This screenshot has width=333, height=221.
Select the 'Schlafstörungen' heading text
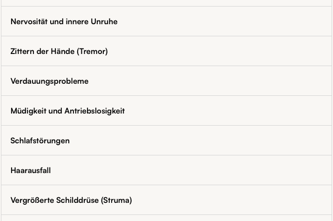pyautogui.click(x=40, y=141)
